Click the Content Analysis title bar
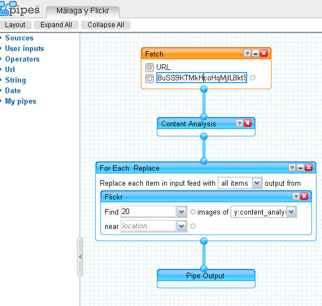 click(206, 124)
